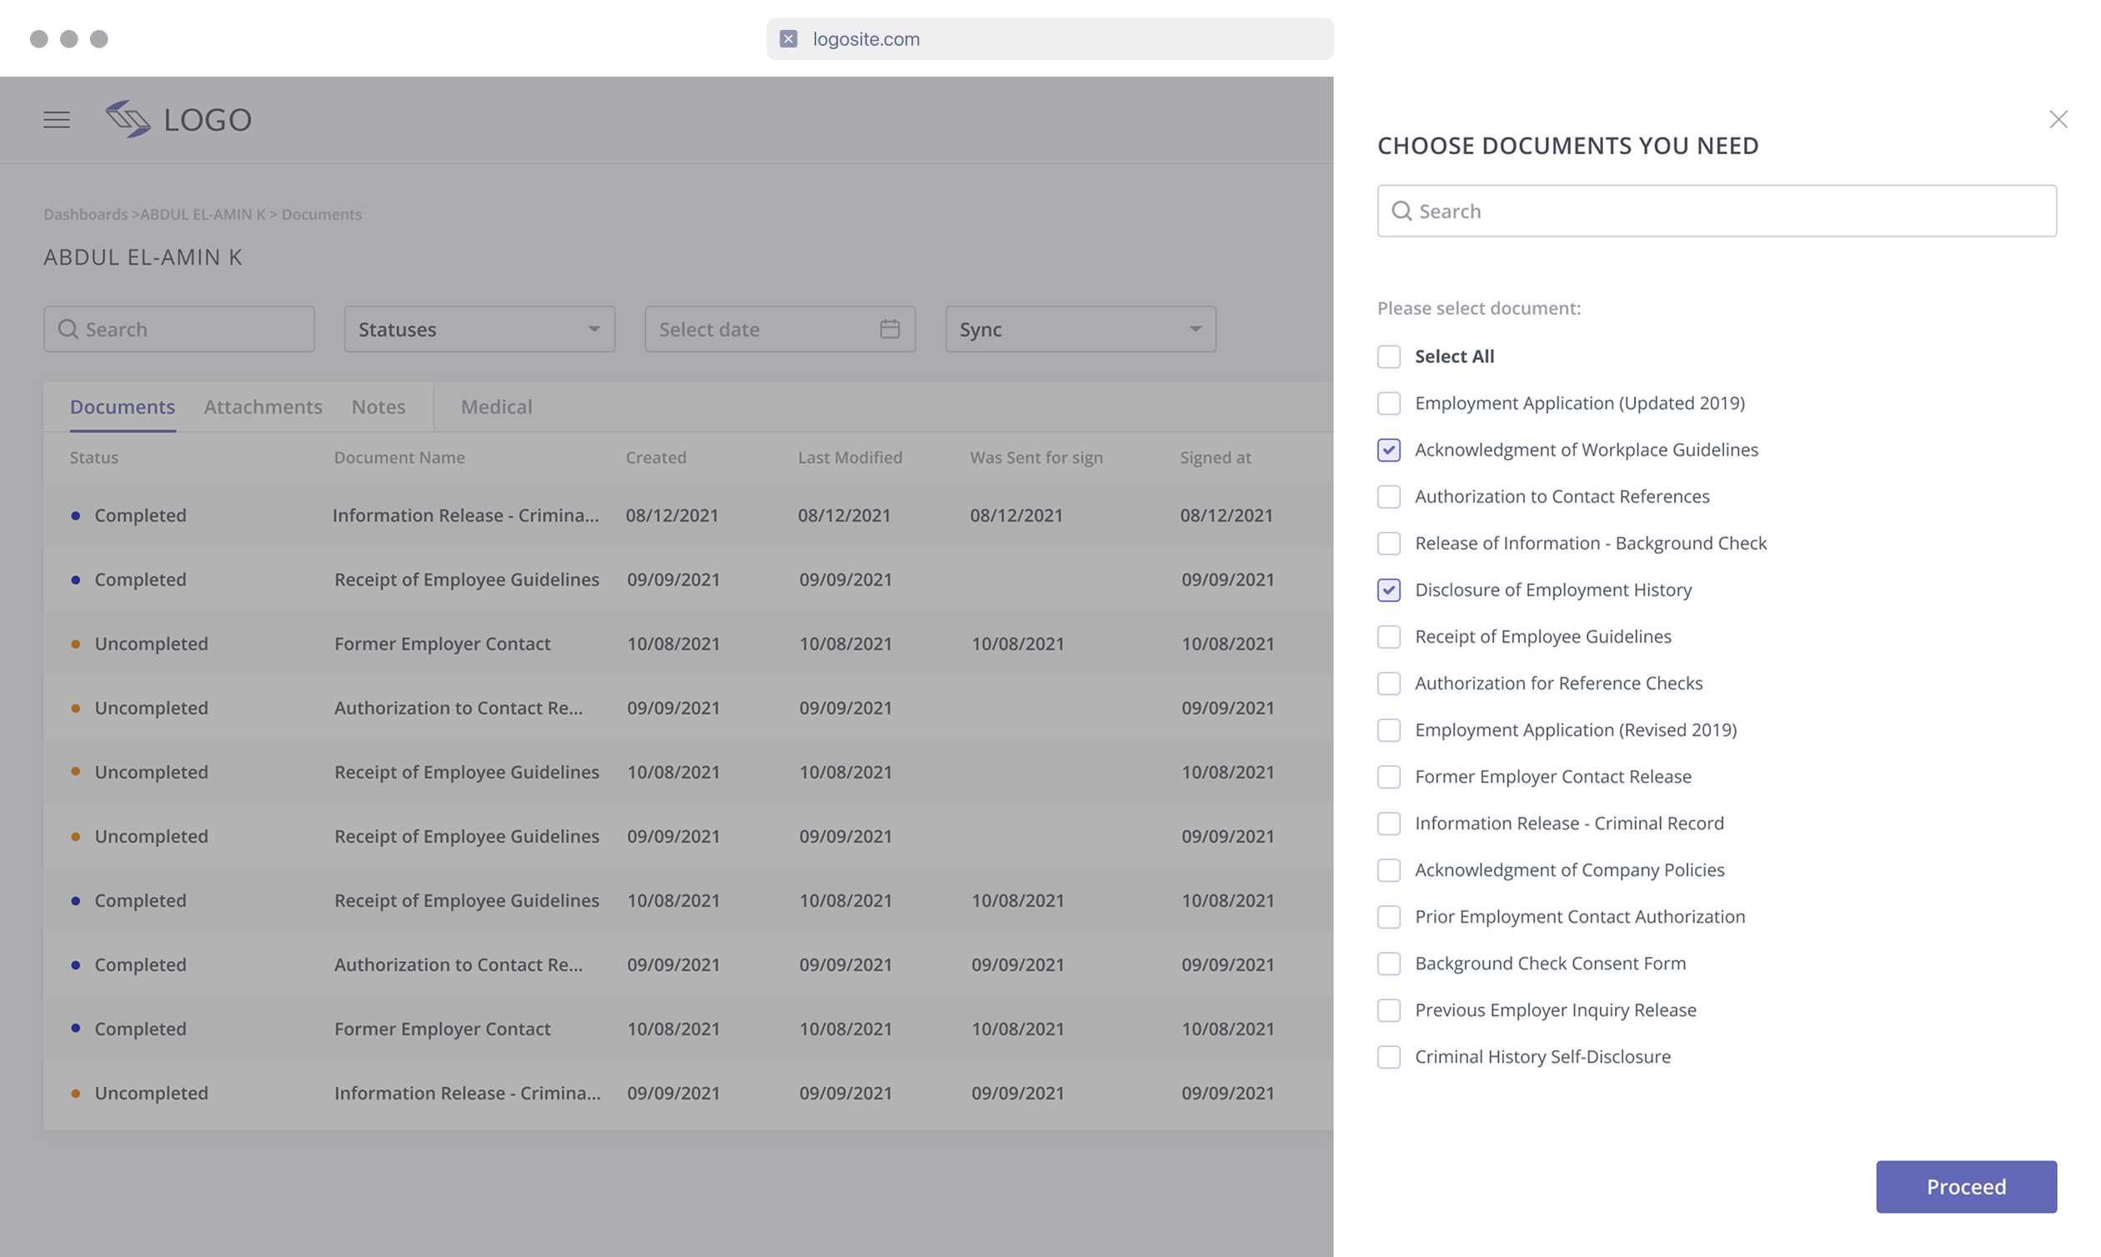
Task: Uncheck Acknowledgment of Workplace Guidelines
Action: click(1388, 450)
